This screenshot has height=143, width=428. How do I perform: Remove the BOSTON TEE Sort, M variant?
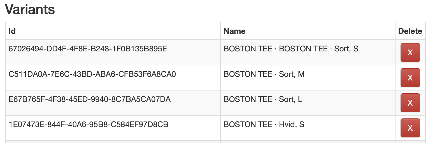[410, 78]
